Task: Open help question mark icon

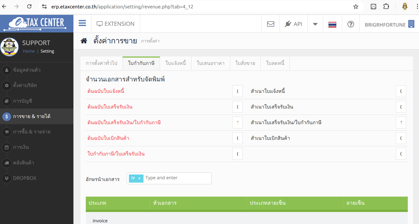Action: pos(351,24)
